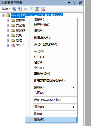91x126 pixels.
Task: Click the 复制 folder icon
Action: pyautogui.click(x=13, y=35)
